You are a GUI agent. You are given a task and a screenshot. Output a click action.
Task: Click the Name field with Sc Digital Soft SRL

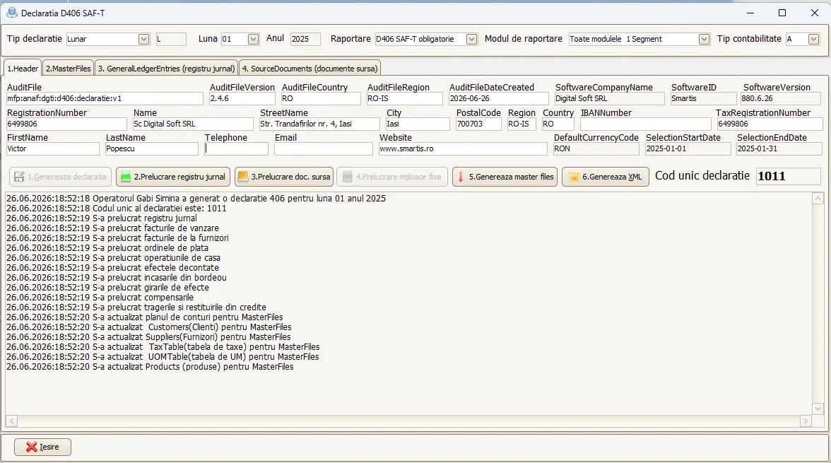[193, 124]
